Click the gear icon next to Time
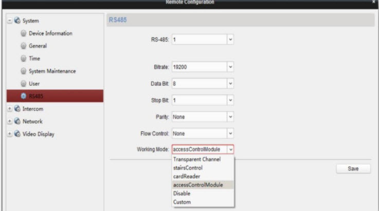 coord(22,59)
